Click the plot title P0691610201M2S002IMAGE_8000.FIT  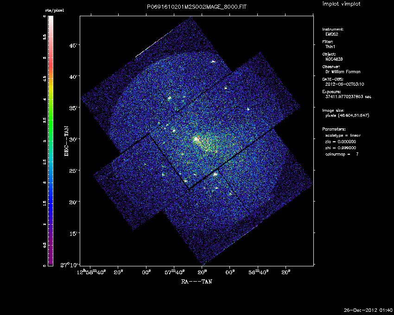pyautogui.click(x=197, y=7)
